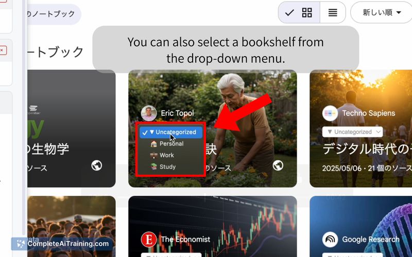
Task: Click the red x icon in left panel
Action: 3,50
